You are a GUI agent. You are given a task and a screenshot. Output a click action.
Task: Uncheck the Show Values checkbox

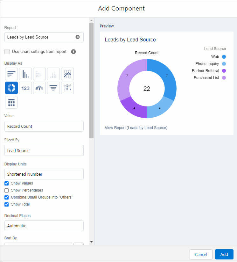(6, 183)
